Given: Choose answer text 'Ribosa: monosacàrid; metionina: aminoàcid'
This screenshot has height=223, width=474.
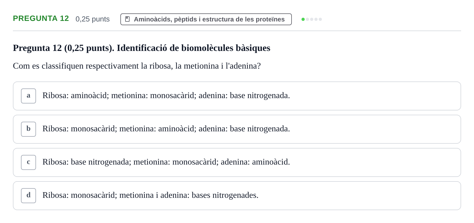Looking at the screenshot, I should click(x=166, y=129).
